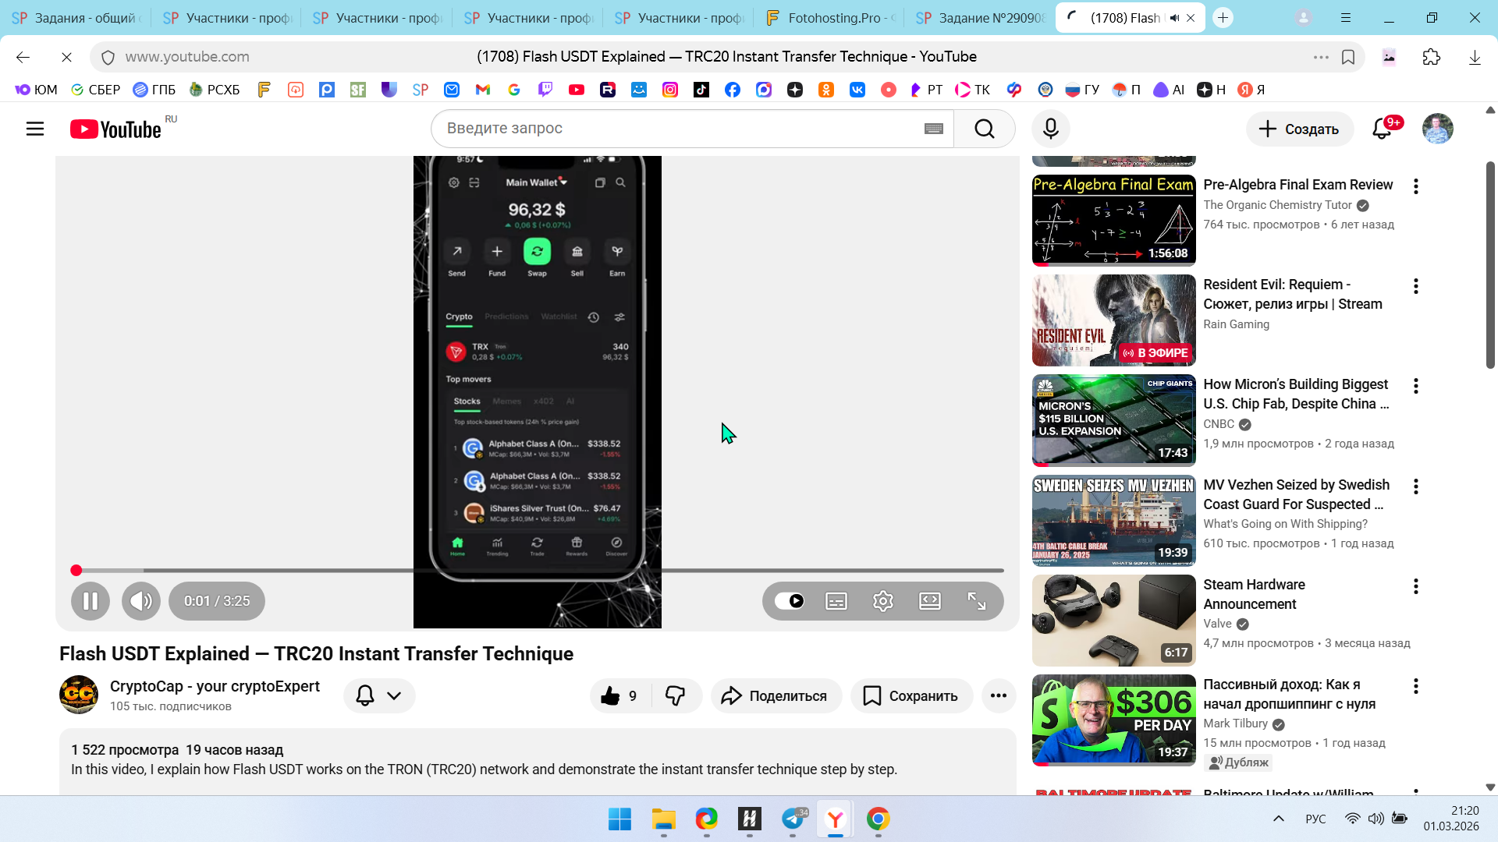The image size is (1498, 842).
Task: Open notifications bell showing 9+ badge
Action: [1382, 129]
